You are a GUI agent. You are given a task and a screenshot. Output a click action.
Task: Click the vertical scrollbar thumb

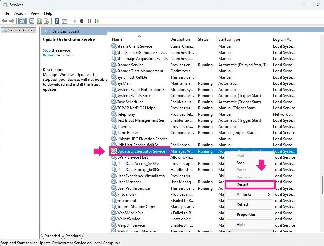click(x=322, y=185)
